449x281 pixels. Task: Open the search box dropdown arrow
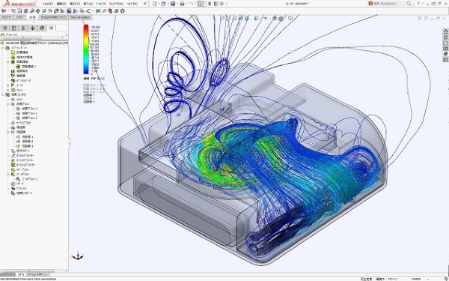tap(412, 4)
